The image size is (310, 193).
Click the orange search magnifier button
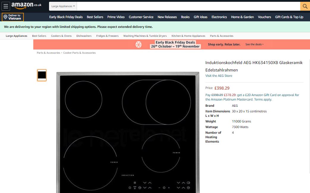305,6
